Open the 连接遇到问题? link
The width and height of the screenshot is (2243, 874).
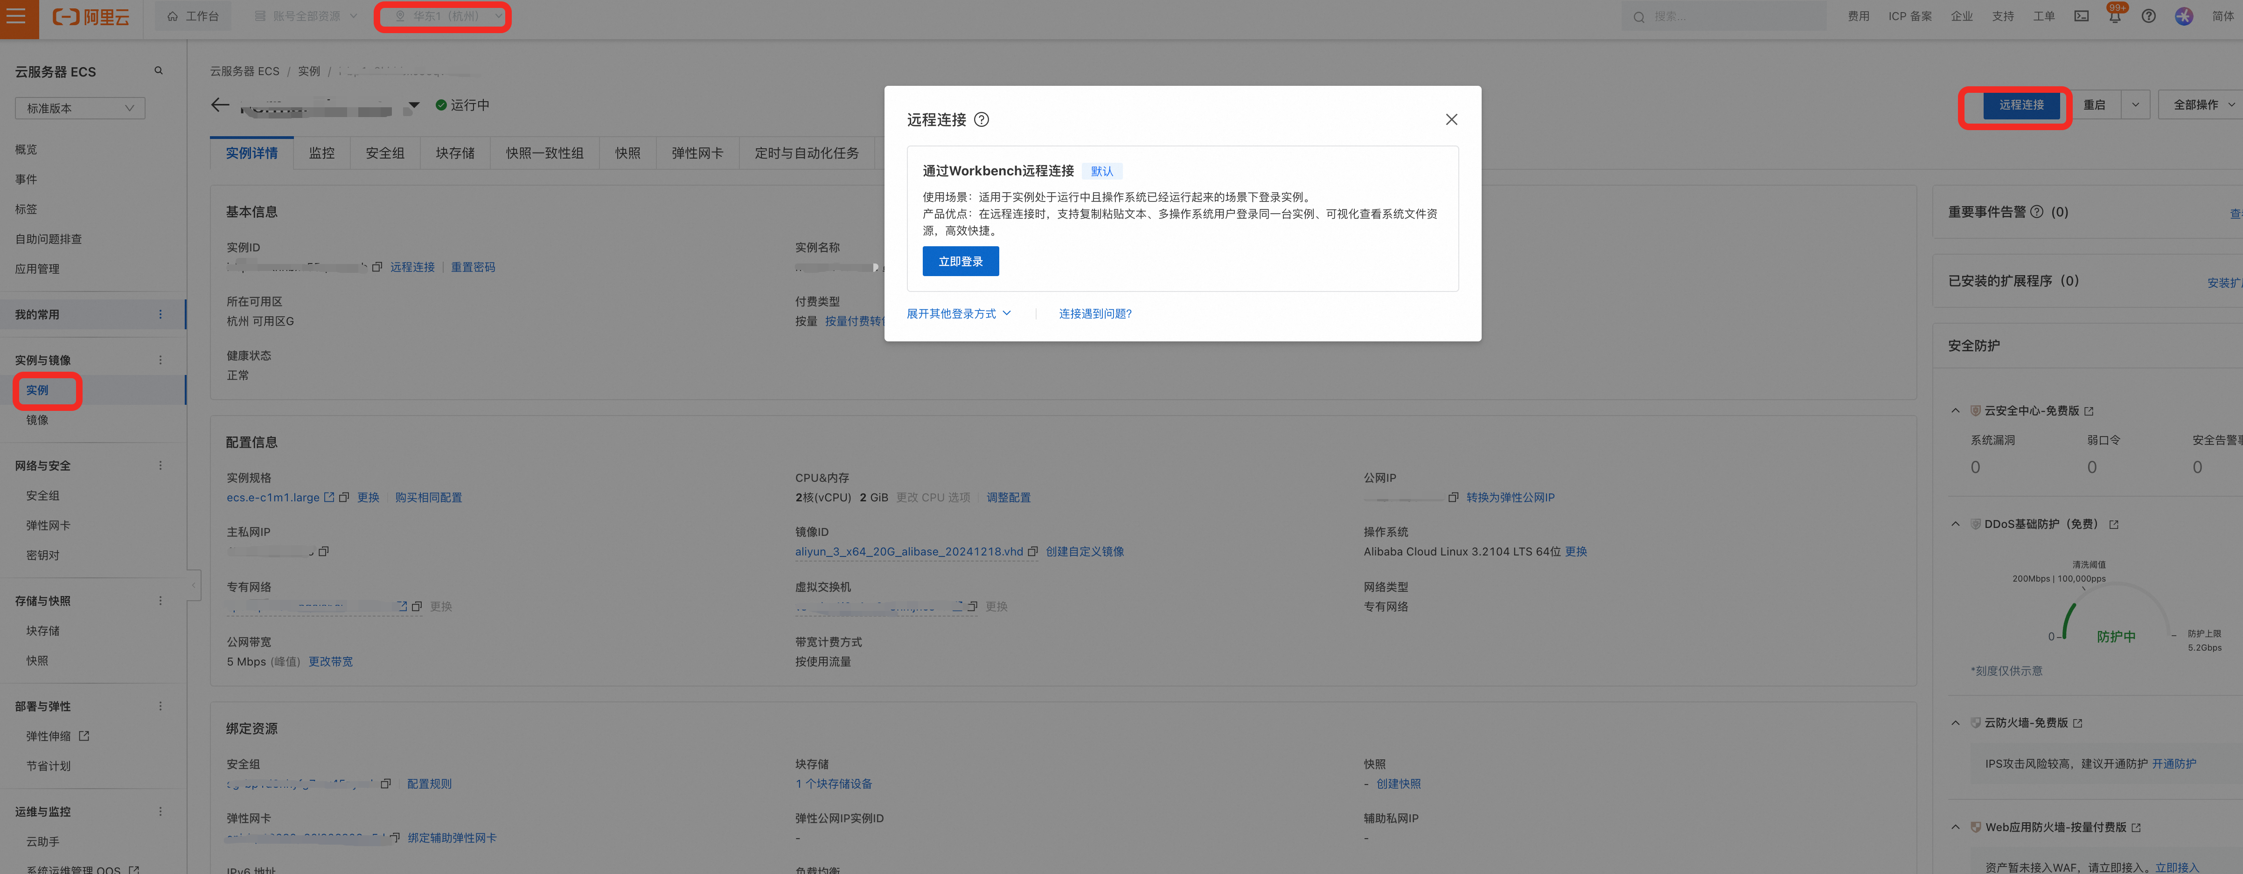(x=1094, y=314)
